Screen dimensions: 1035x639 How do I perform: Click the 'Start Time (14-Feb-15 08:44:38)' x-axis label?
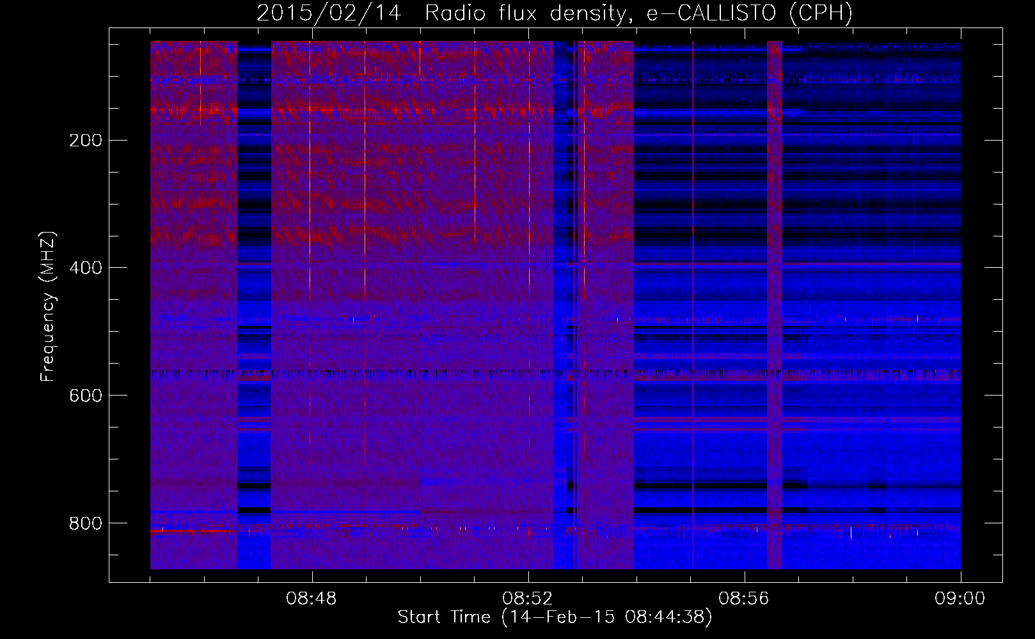(x=555, y=617)
